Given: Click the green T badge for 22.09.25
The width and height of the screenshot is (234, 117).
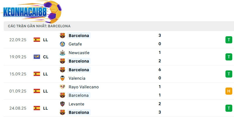Looking at the screenshot, I should click(229, 40).
